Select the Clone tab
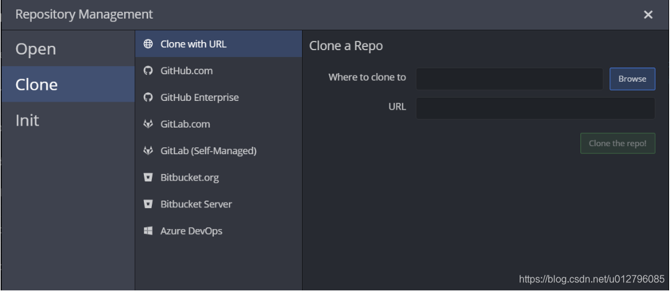 coord(68,84)
